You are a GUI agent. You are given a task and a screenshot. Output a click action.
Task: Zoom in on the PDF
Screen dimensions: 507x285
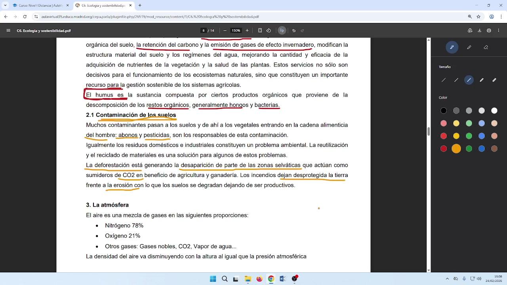pos(247,30)
